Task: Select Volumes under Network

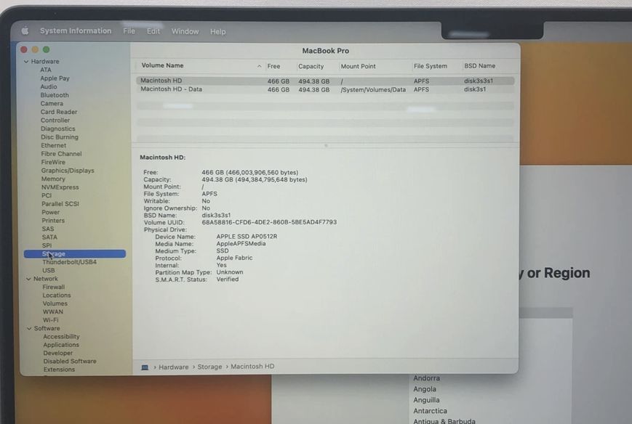Action: click(x=55, y=303)
